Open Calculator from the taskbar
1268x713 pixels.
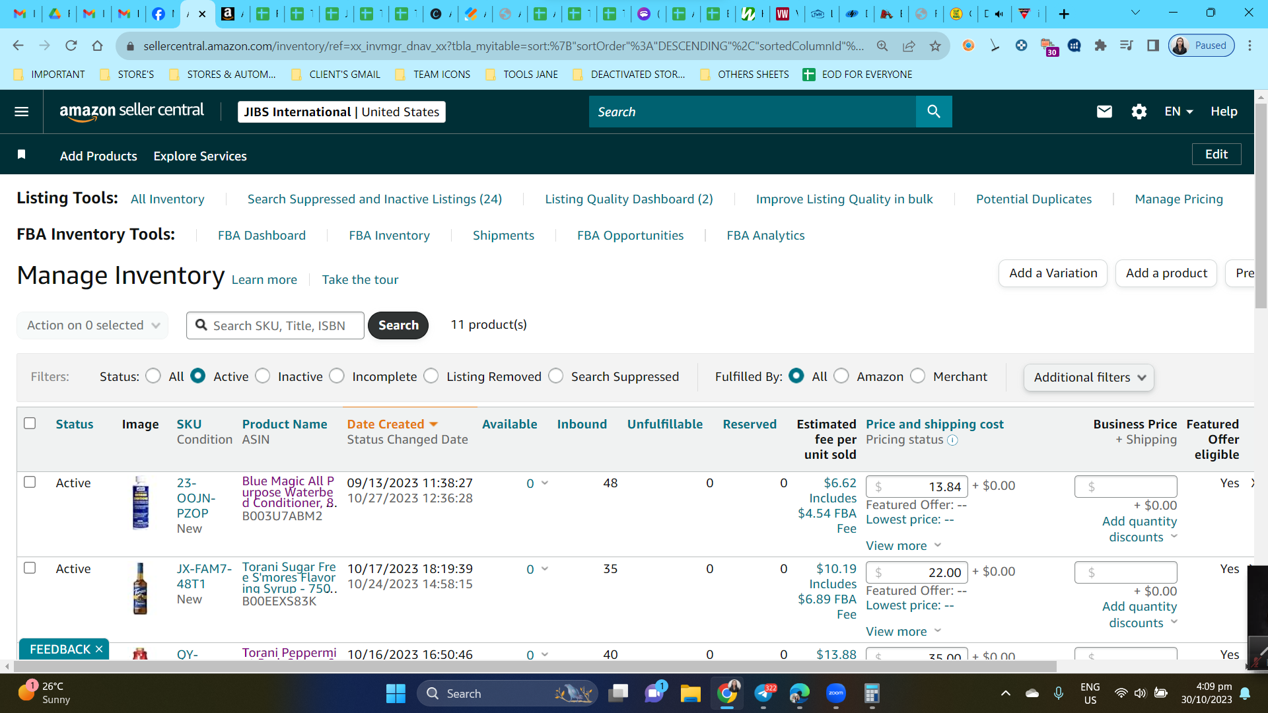pos(872,694)
